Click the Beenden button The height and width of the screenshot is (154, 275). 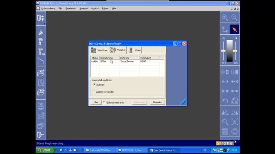(158, 102)
